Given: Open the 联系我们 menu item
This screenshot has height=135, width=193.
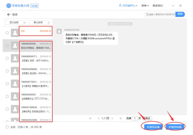Looking at the screenshot, I should coord(158,6).
